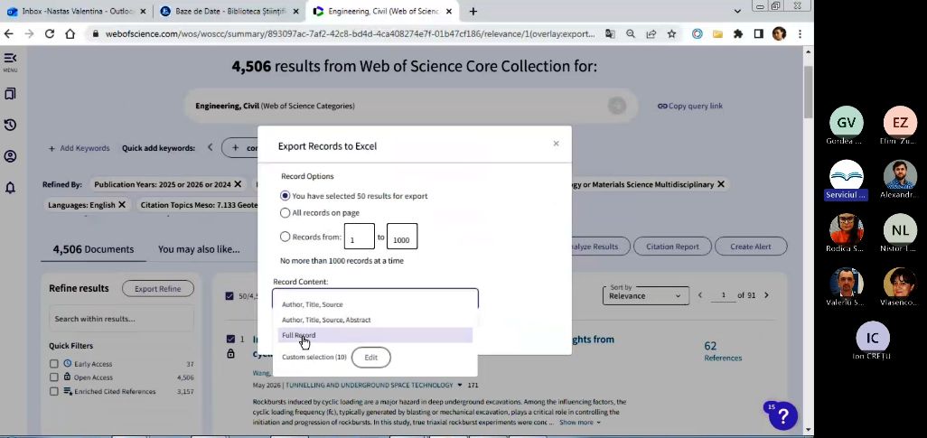Remove the Languages: English filter
Screen dimensions: 927x438
tap(122, 205)
